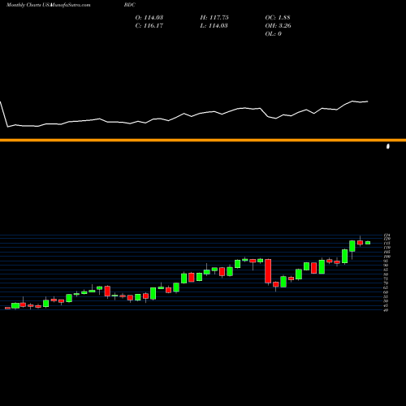Viewport: 406px width, 406px height.
Task: Click the 40 price axis label
Action: (387, 310)
